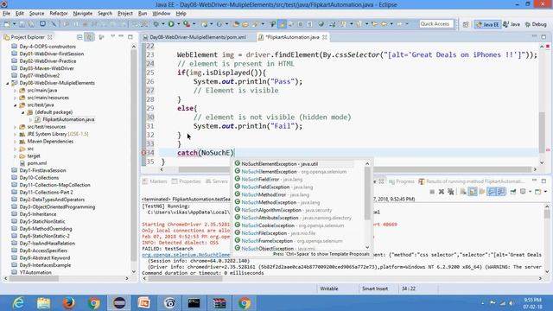Switch to the pom.xml editor tab
Viewport: 553px width, 311px height.
click(198, 37)
